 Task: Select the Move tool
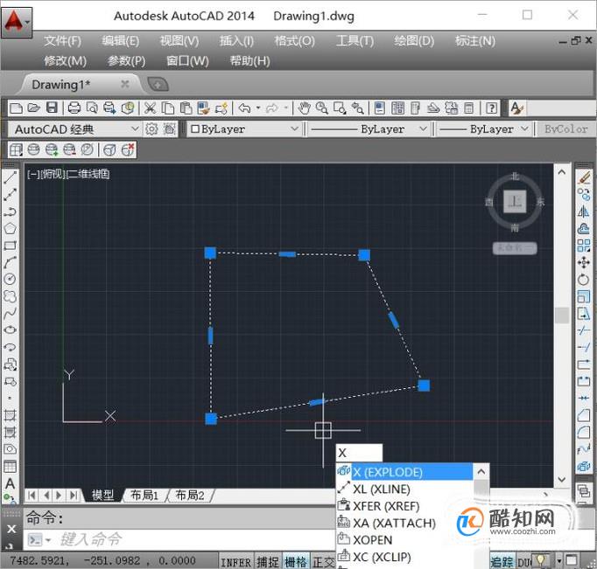pos(584,262)
